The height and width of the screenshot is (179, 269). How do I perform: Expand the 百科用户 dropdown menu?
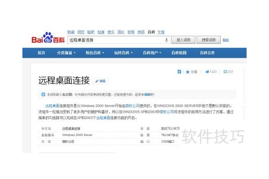[x=152, y=53]
